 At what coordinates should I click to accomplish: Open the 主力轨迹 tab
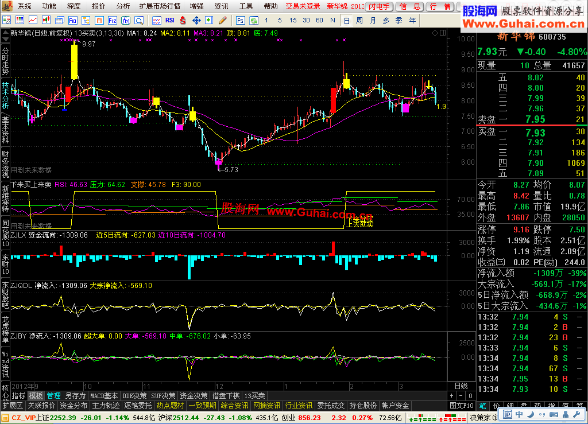coord(106,406)
